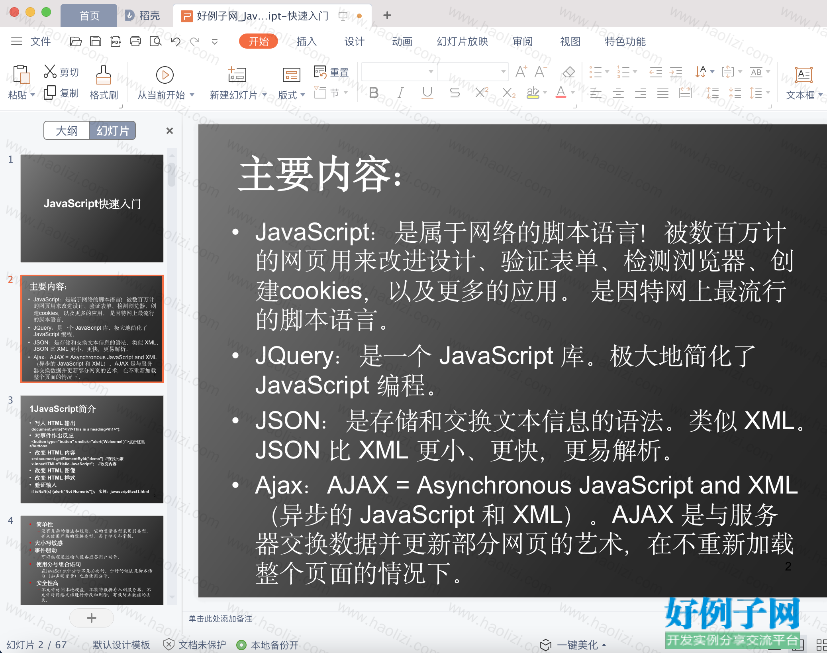Expand the New Slide dropdown arrow

(x=264, y=95)
